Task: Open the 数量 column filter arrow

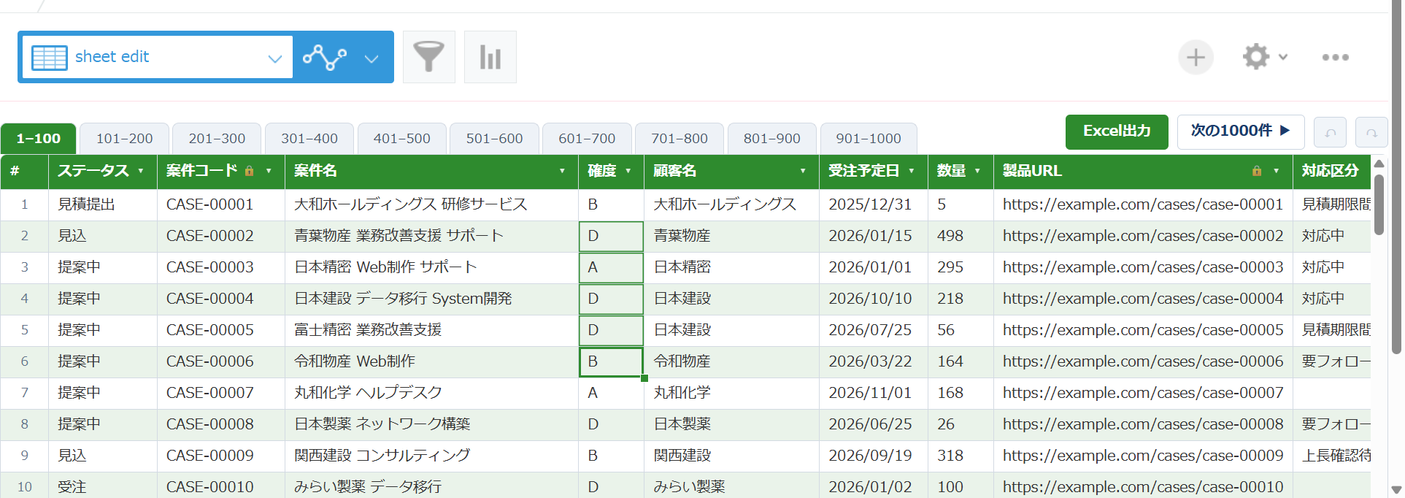Action: (977, 171)
